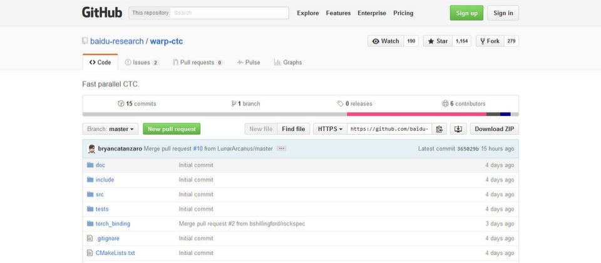Viewport: 601px width, 263px height.
Task: Click the pink language bar segment
Action: pyautogui.click(x=417, y=114)
